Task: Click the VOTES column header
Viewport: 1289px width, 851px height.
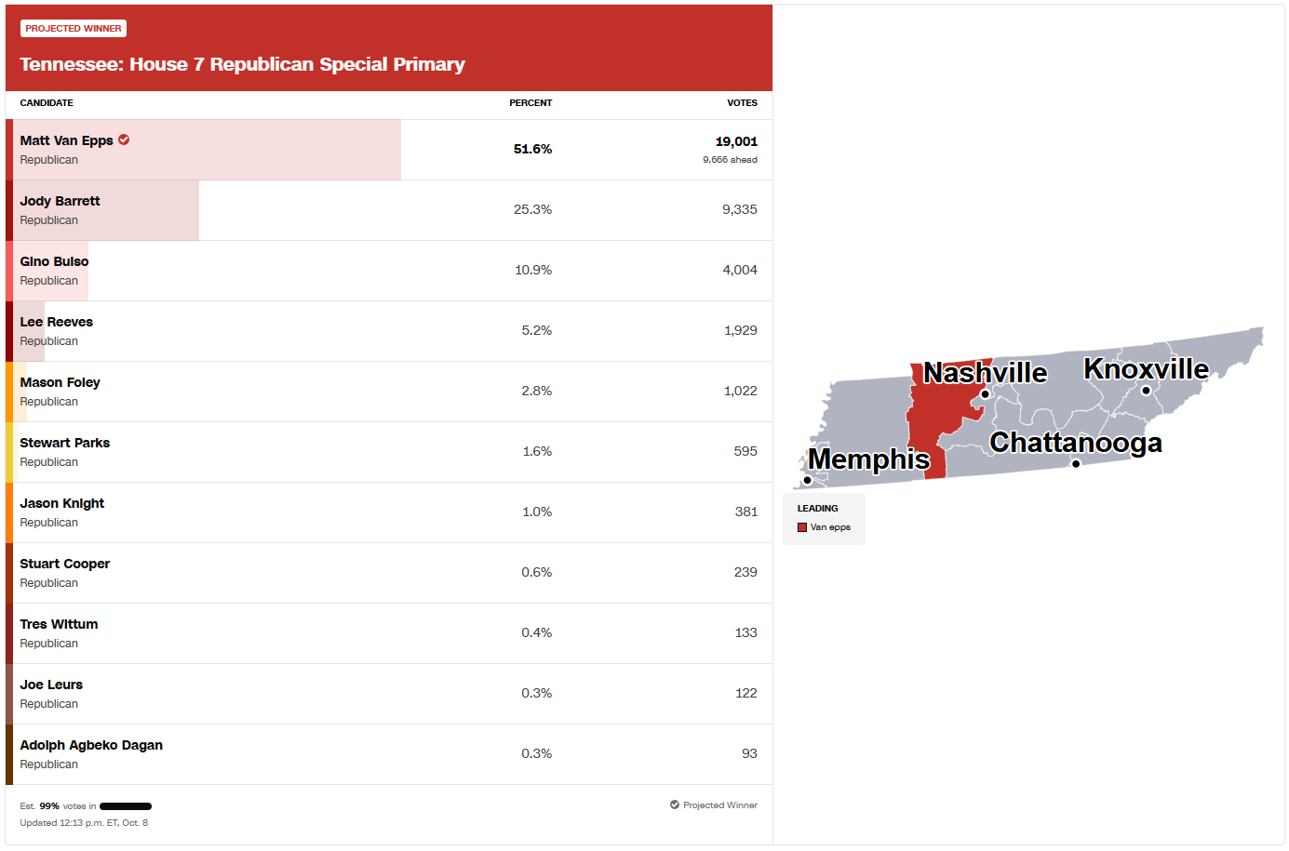Action: (x=742, y=103)
